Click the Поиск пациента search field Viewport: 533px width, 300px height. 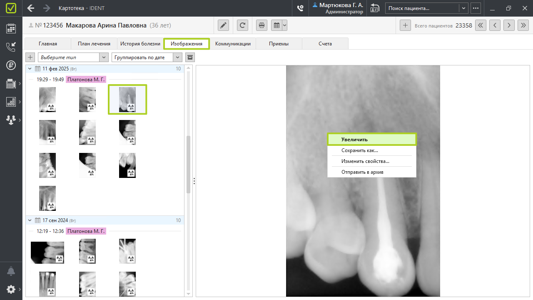click(x=422, y=8)
